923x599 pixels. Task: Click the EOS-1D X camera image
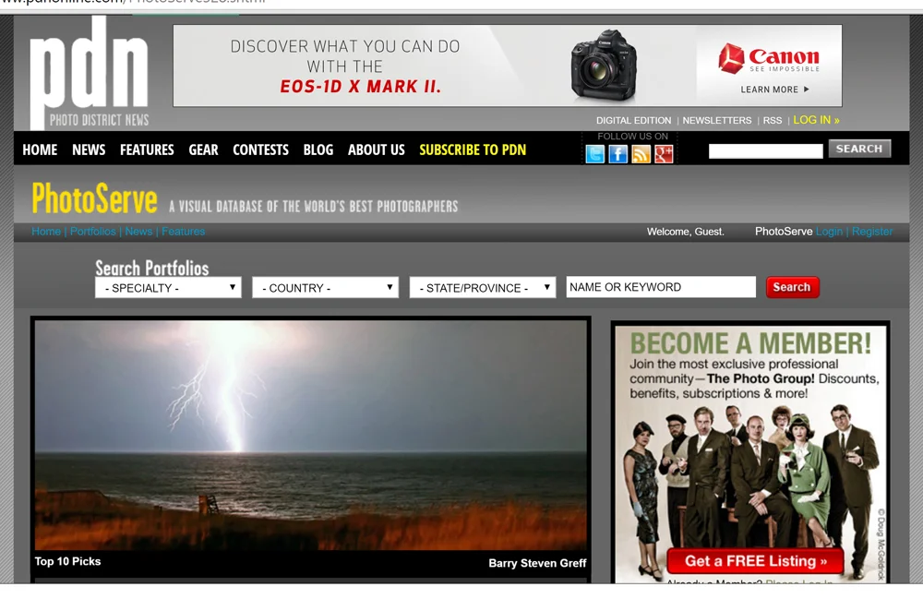(x=604, y=65)
